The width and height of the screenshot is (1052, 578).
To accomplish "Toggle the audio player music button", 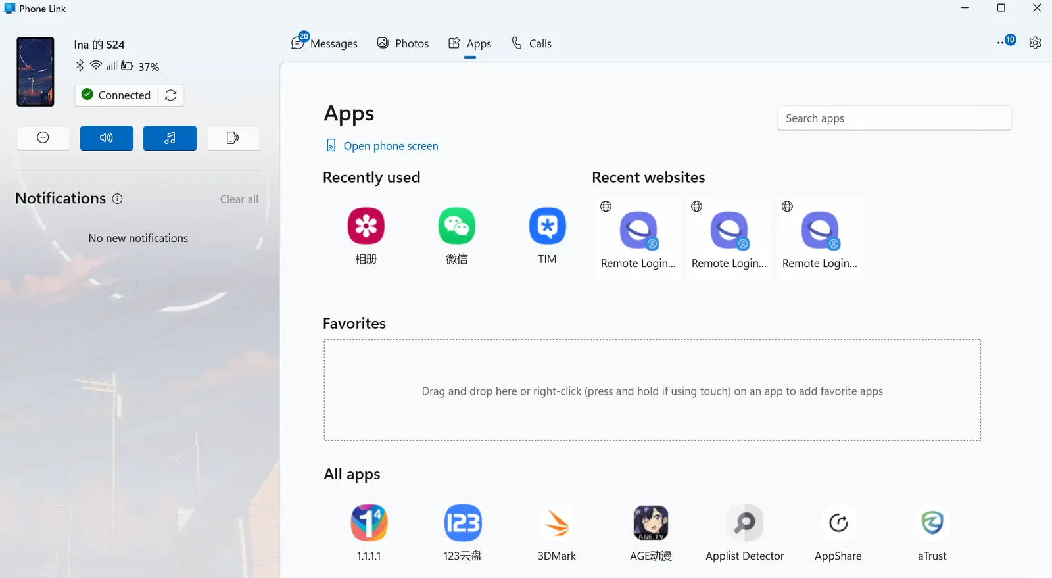I will [x=170, y=138].
